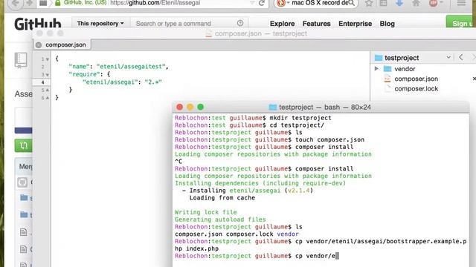Open the Explore link

[282, 24]
